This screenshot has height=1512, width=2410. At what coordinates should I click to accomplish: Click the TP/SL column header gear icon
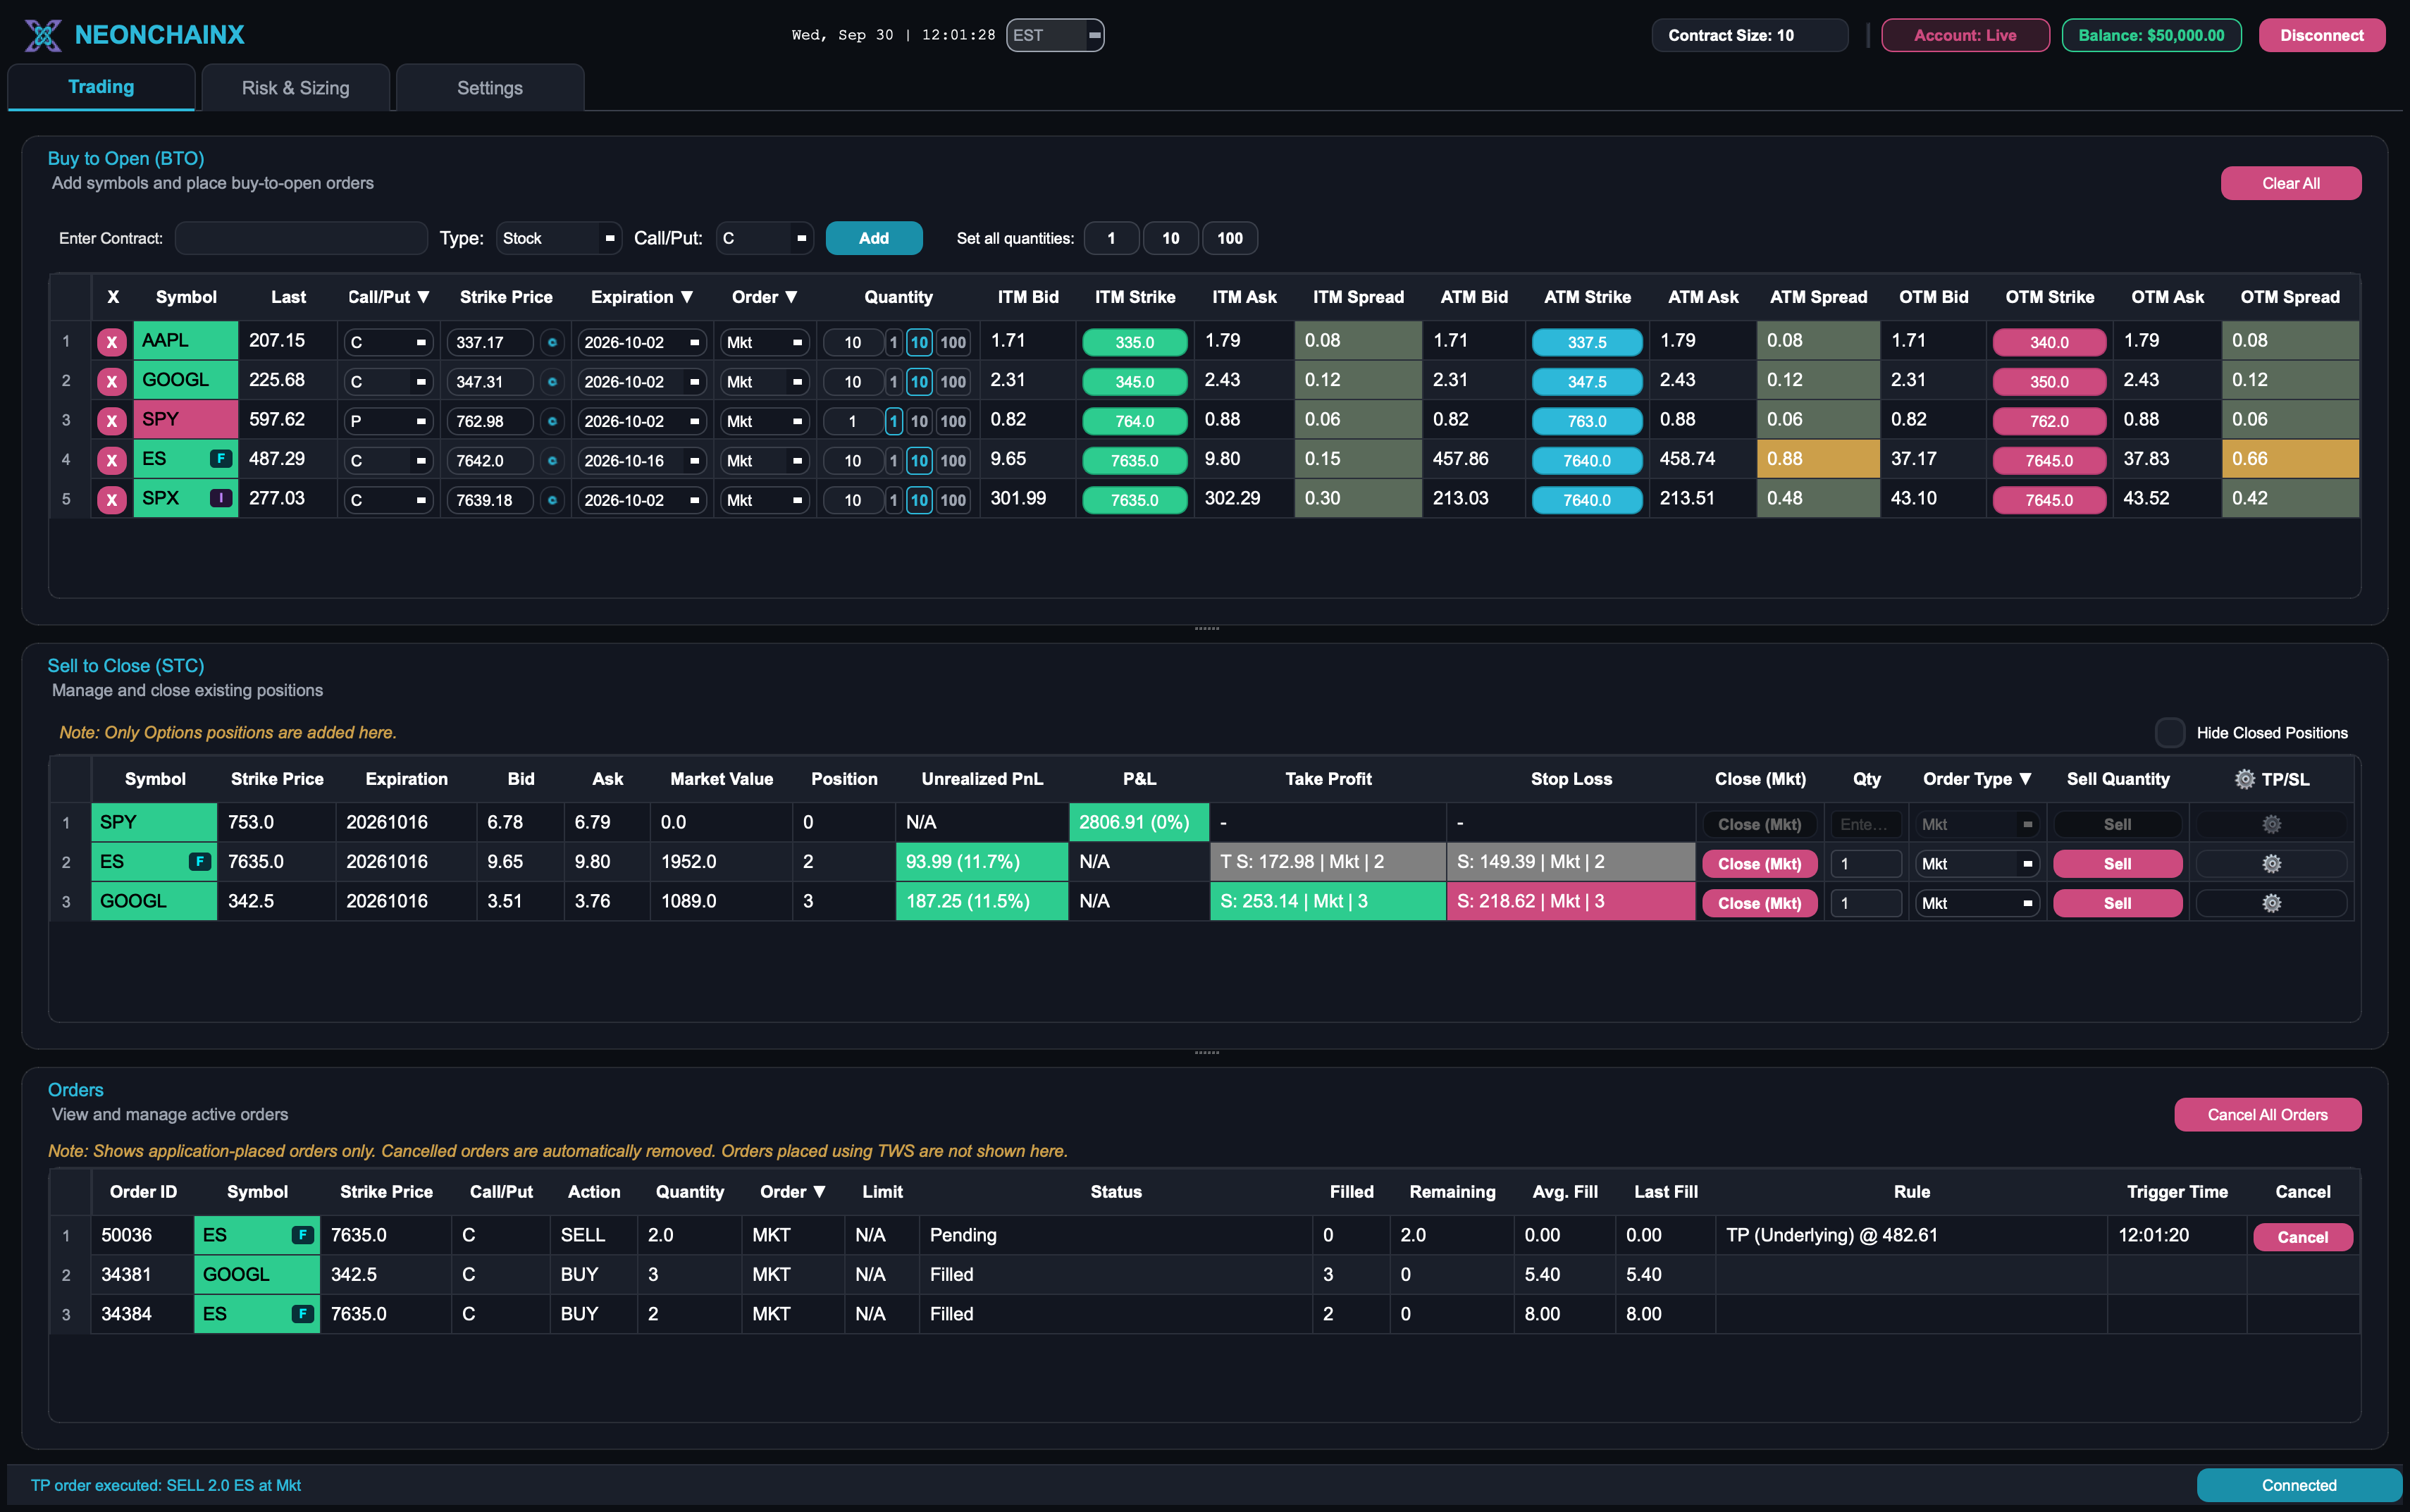tap(2244, 779)
